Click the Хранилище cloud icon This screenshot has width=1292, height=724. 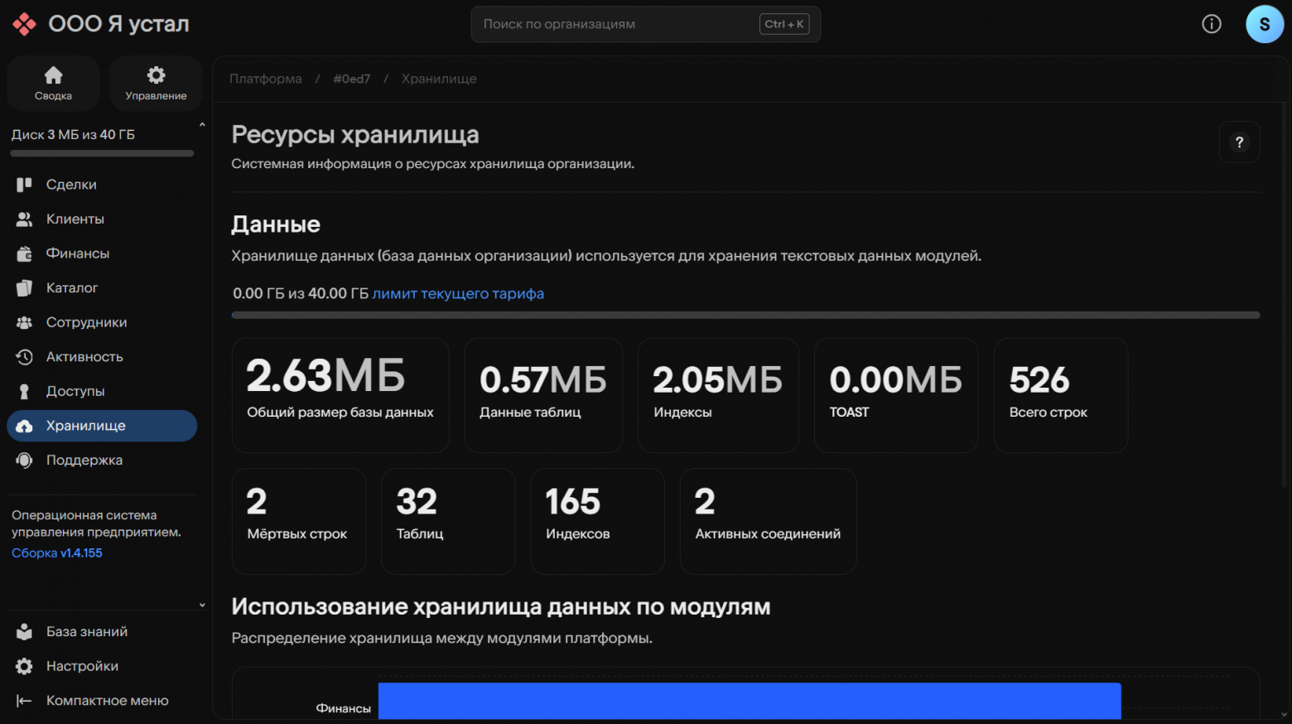click(24, 426)
